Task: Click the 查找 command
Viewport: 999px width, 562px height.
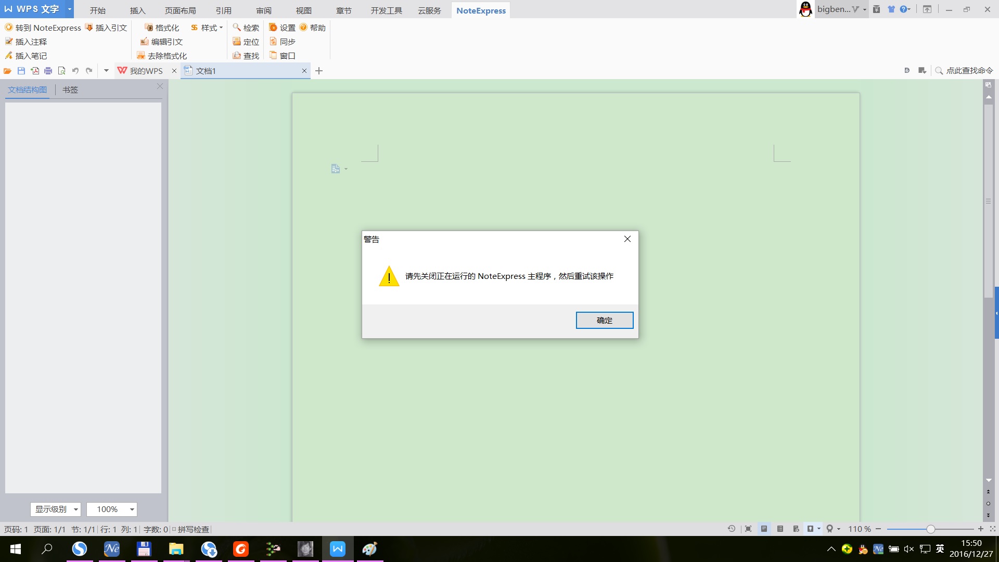Action: pos(246,56)
